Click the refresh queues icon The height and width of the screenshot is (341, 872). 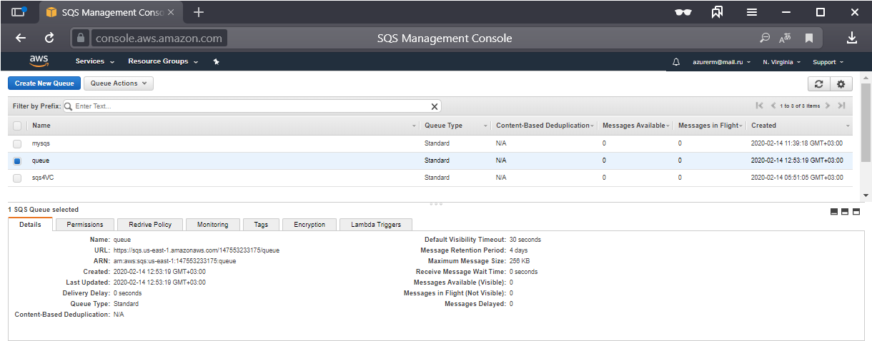[819, 84]
